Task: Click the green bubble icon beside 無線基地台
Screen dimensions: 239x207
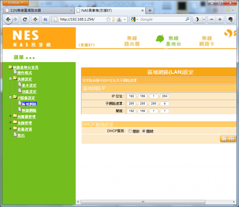Action: [160, 38]
